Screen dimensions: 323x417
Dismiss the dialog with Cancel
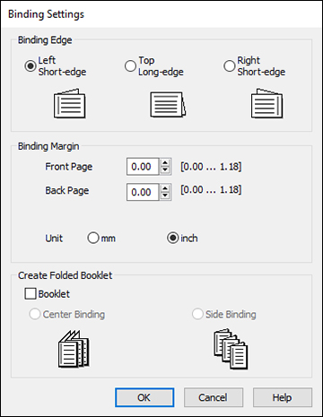pyautogui.click(x=214, y=397)
